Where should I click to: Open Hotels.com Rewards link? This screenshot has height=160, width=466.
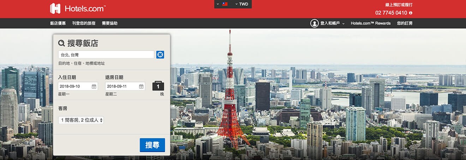pos(371,23)
